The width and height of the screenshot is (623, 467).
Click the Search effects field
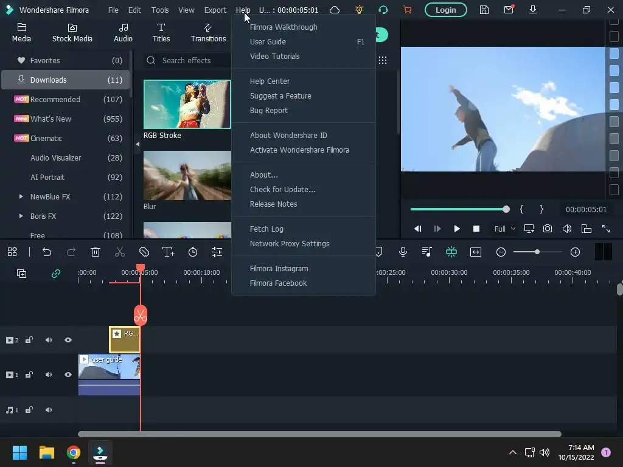[187, 60]
